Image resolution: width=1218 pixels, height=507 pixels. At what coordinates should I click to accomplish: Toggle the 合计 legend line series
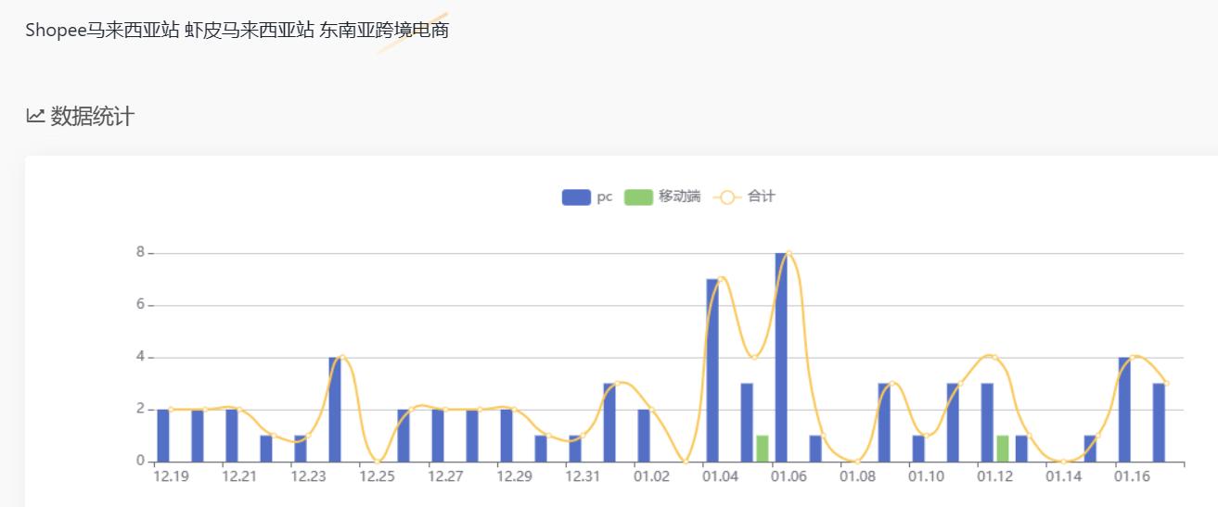point(743,196)
